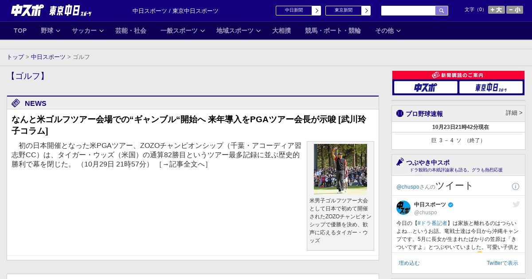
Task: Expand the 地域スポーツ dropdown chevron
Action: (258, 31)
